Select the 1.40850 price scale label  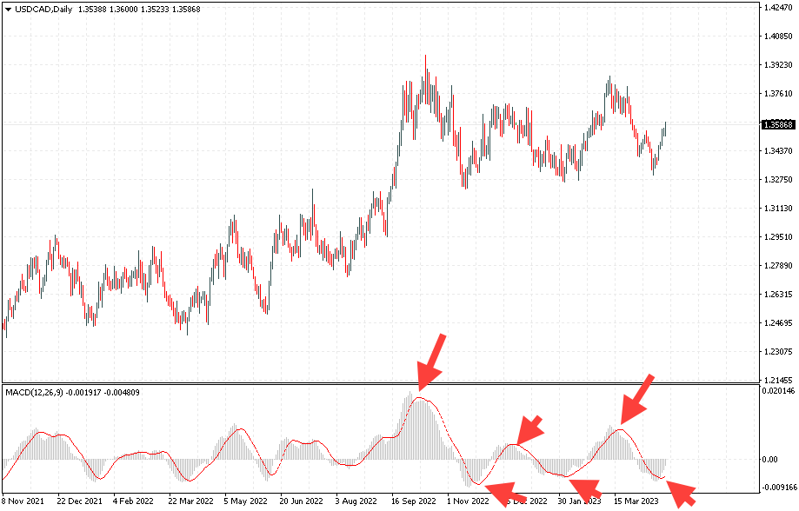coord(779,36)
